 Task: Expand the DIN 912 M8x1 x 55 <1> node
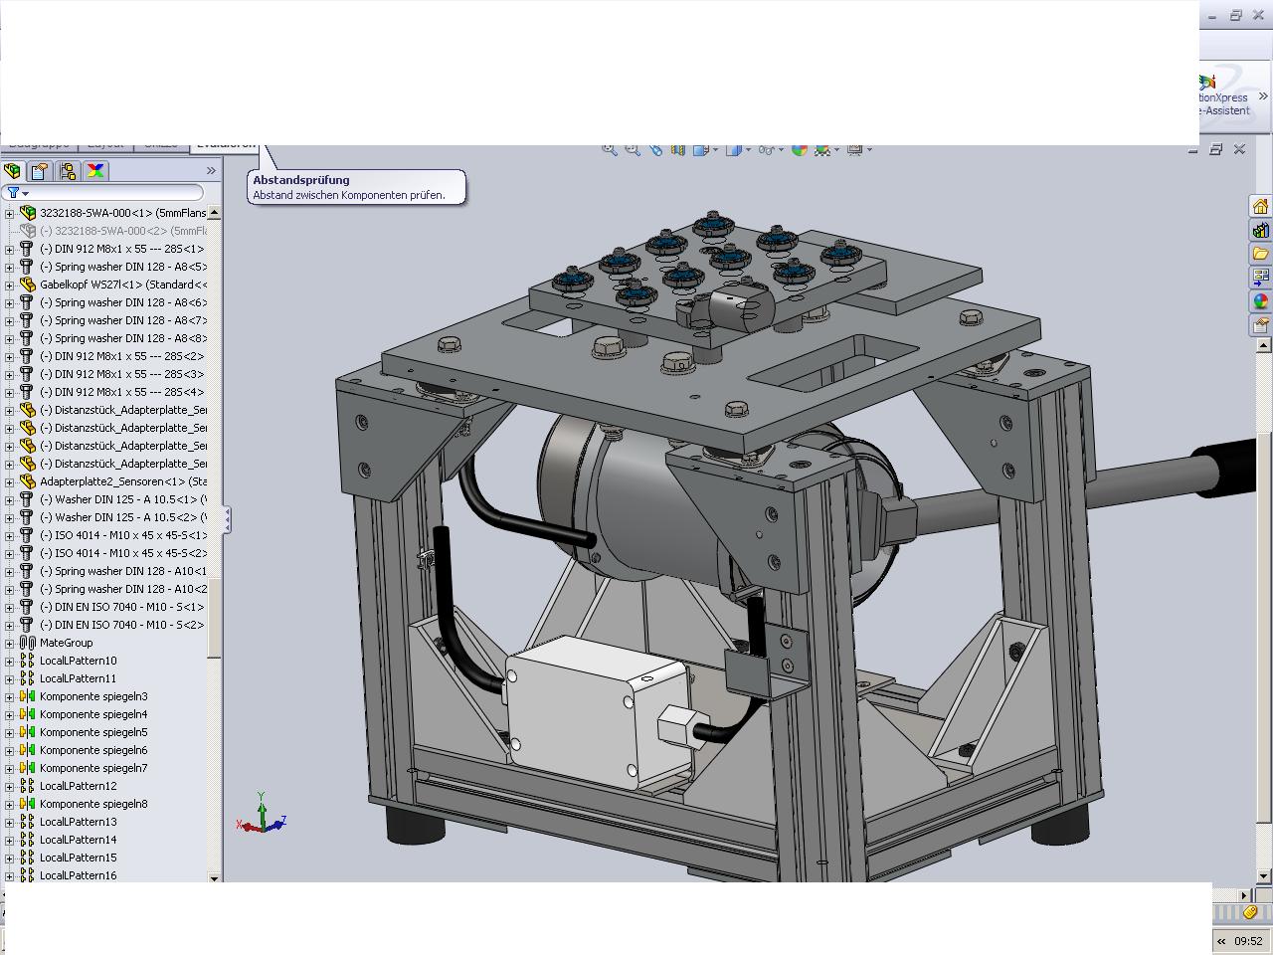pos(10,249)
